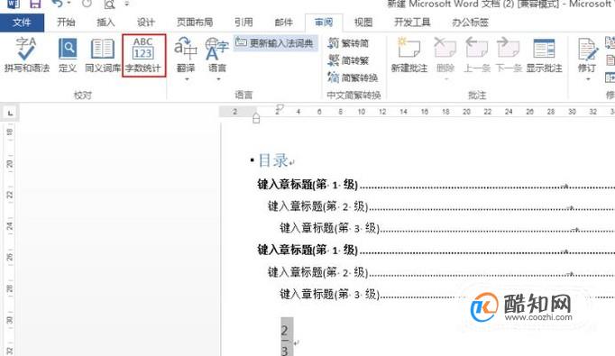Click 新建批注 new comment icon
Viewport: 615px width, 356px height.
click(409, 54)
